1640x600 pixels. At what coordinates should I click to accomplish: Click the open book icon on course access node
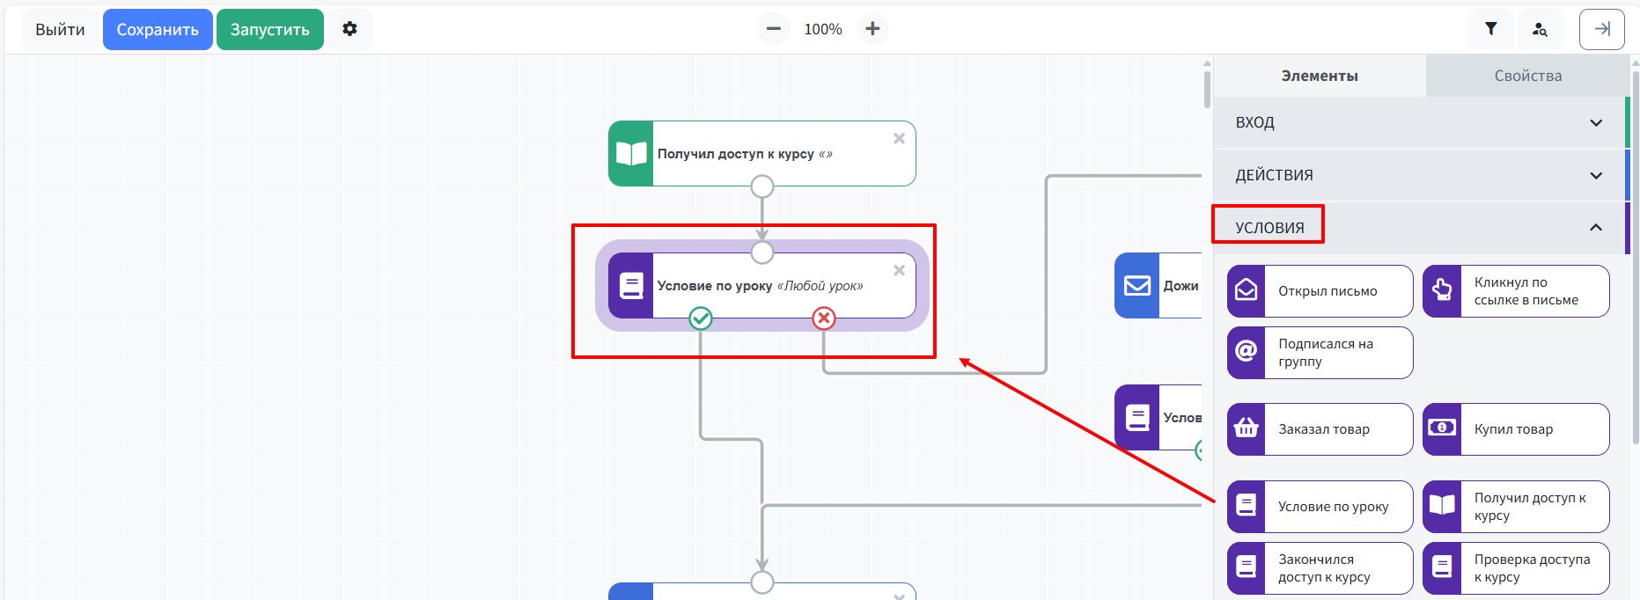point(631,154)
